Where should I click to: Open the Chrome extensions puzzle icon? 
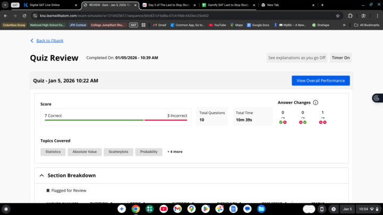click(x=350, y=15)
